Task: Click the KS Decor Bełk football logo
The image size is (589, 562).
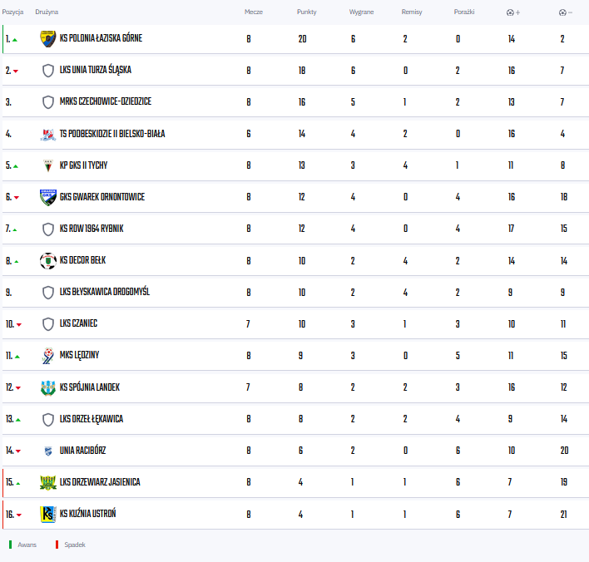Action: tap(48, 260)
